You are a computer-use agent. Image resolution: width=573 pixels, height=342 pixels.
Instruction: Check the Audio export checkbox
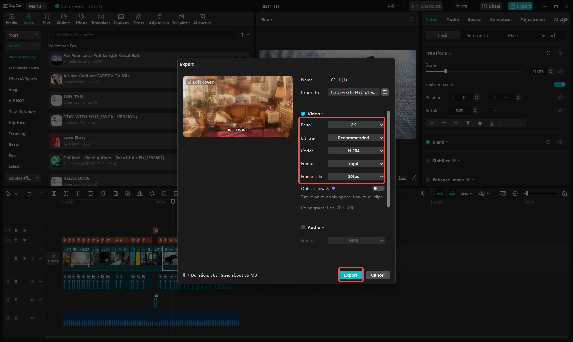click(x=303, y=227)
